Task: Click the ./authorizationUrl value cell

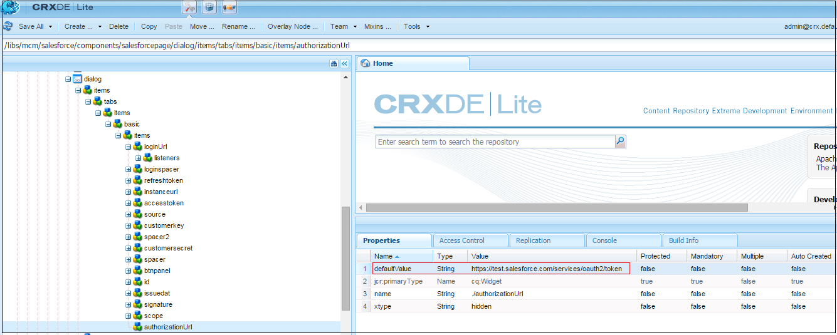Action: [552, 294]
